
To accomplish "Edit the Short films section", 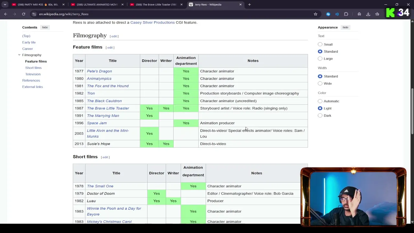I will coord(105,157).
